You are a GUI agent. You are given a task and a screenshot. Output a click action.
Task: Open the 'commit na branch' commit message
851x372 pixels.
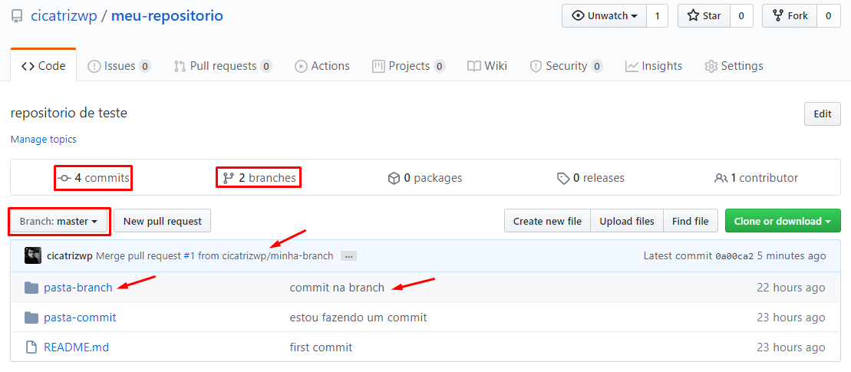click(x=337, y=288)
